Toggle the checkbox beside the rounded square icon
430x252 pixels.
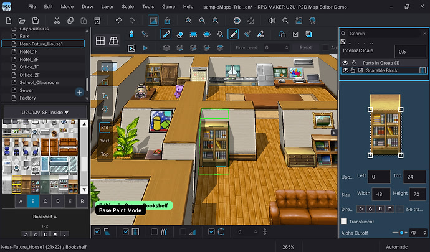pyautogui.click(x=211, y=231)
